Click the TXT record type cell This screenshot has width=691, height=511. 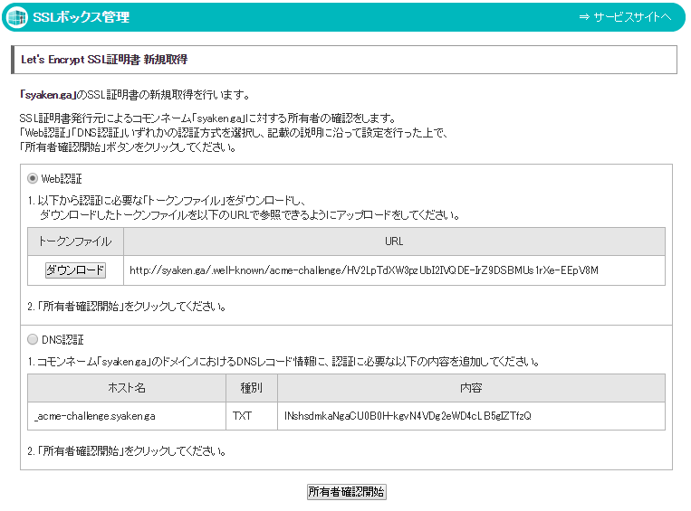pos(252,416)
